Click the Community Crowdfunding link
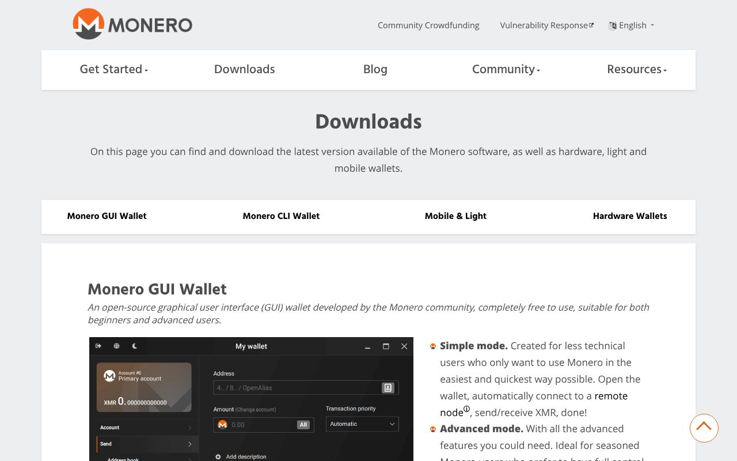Image resolution: width=737 pixels, height=461 pixels. [428, 25]
